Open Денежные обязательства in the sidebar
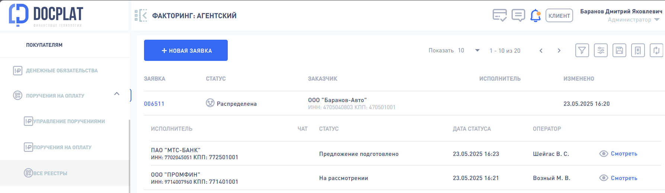665x193 pixels. (x=62, y=71)
